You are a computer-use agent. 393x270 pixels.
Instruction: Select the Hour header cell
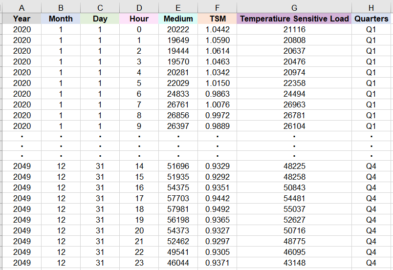[x=139, y=19]
